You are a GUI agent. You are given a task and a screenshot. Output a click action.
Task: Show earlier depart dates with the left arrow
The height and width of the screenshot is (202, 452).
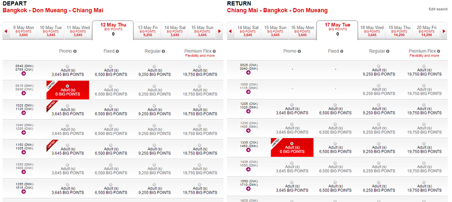click(6, 31)
